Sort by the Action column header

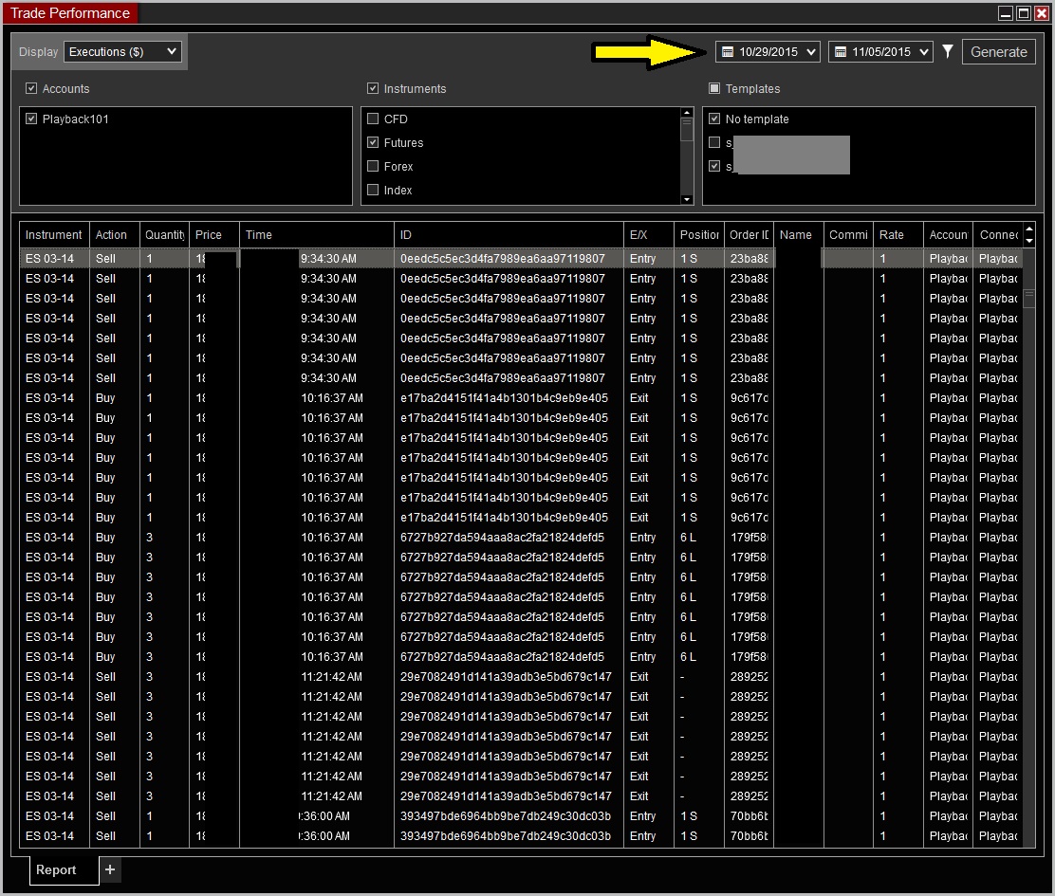pos(114,234)
